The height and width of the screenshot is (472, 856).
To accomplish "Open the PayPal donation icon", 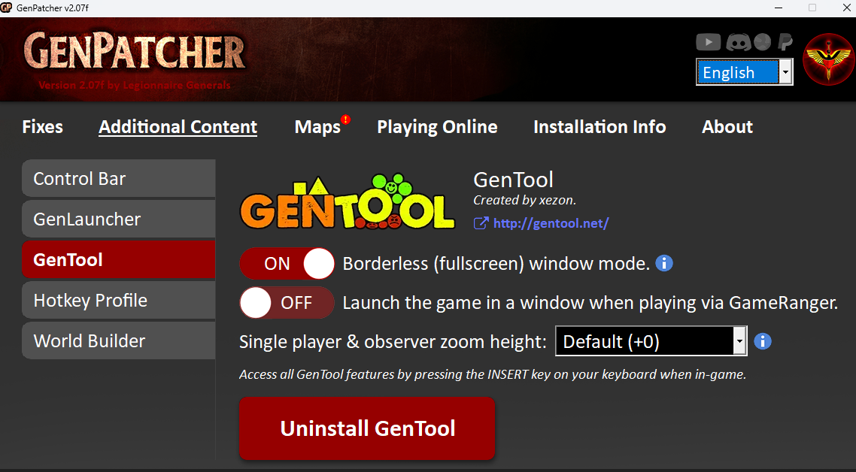I will tap(785, 42).
